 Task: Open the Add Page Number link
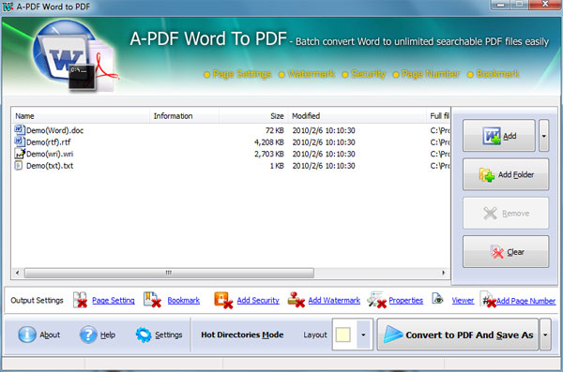pyautogui.click(x=526, y=301)
